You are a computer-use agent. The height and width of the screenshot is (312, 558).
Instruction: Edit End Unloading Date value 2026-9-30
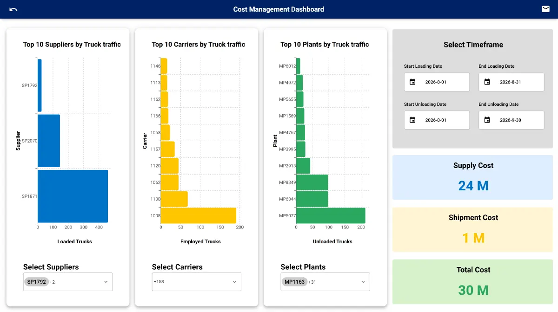click(x=511, y=120)
